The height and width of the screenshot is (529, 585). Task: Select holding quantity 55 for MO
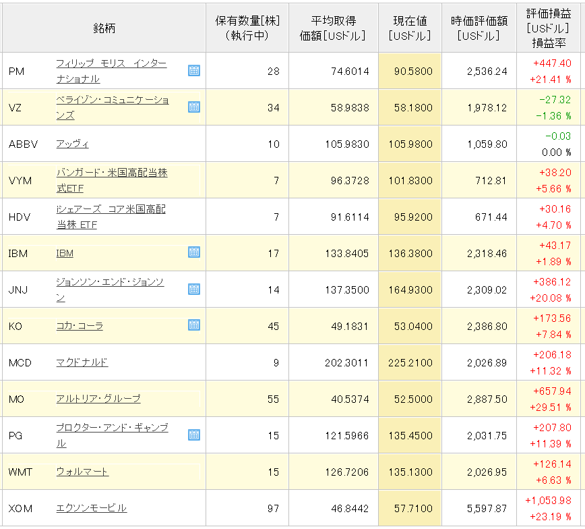(274, 399)
